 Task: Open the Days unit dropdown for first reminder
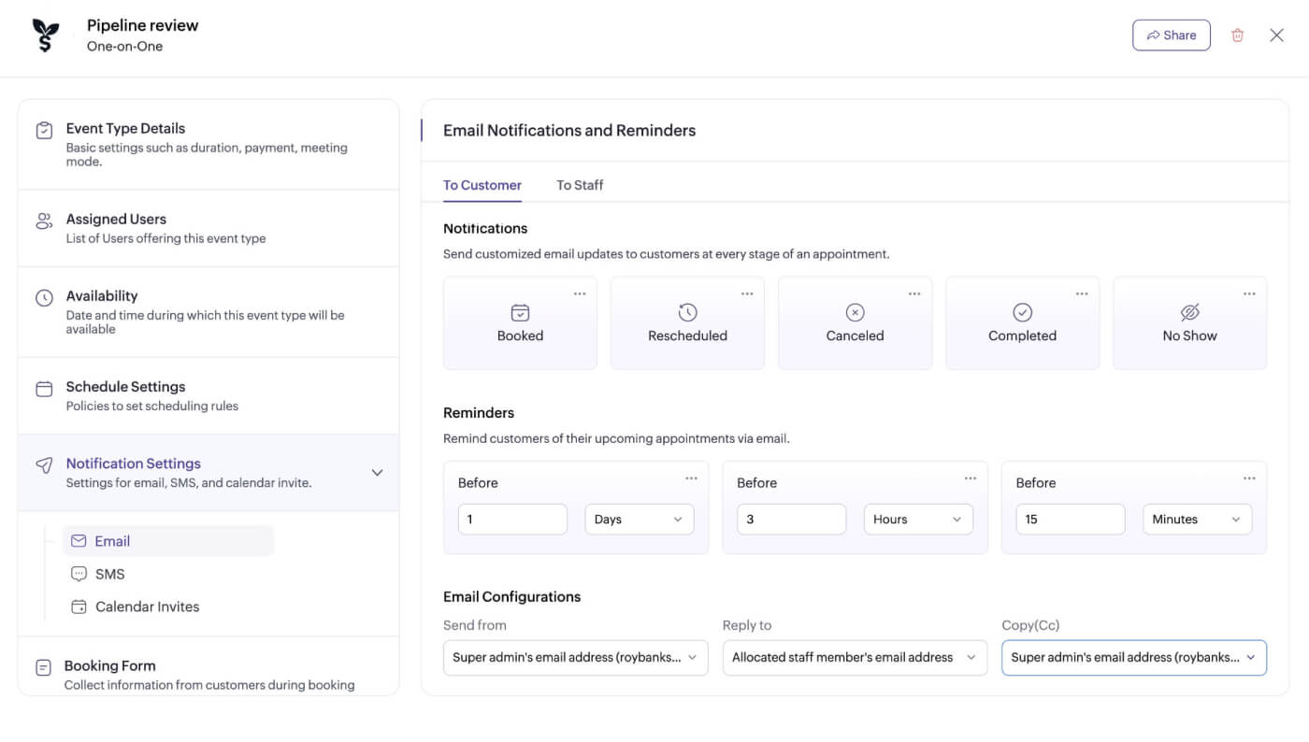tap(639, 519)
